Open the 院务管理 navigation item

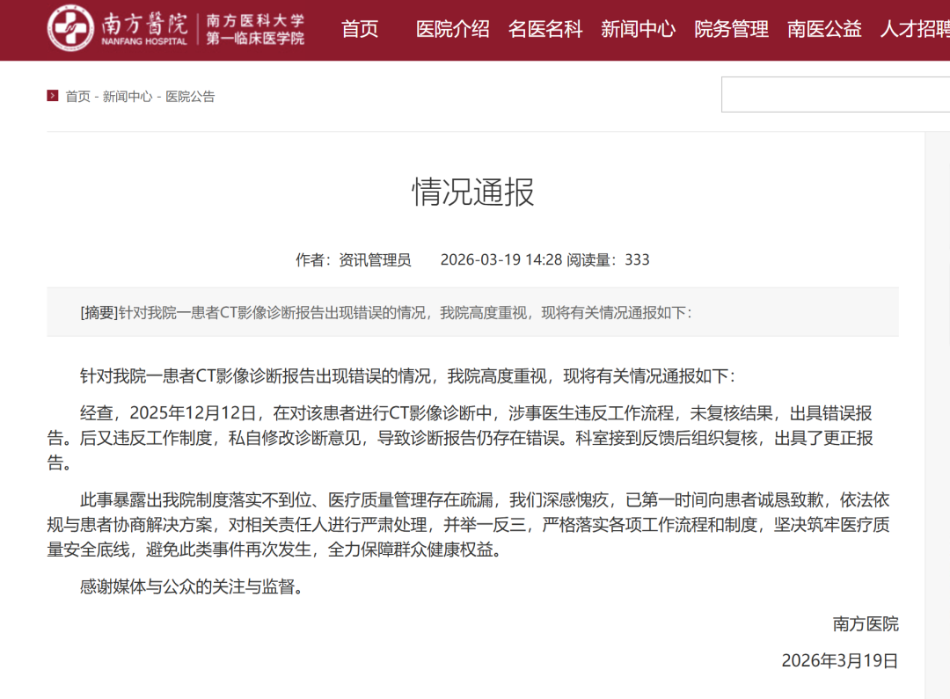coord(731,29)
